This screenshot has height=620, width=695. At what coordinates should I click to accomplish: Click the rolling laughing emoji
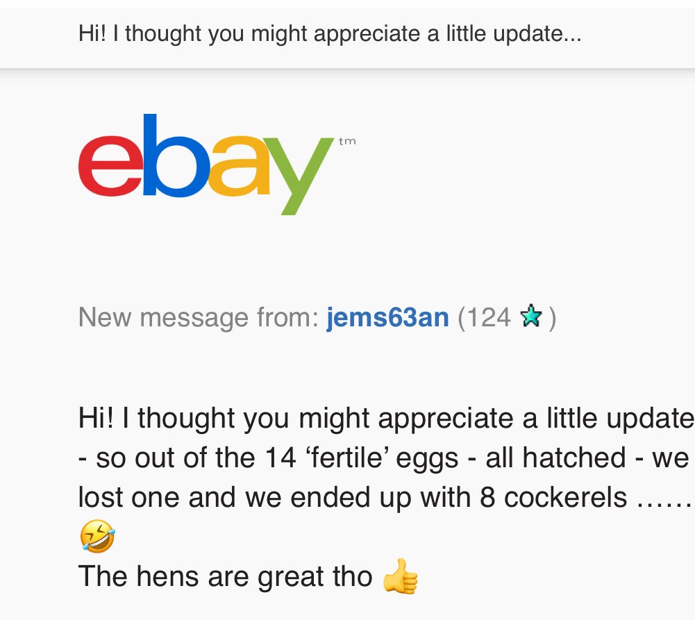(x=97, y=537)
